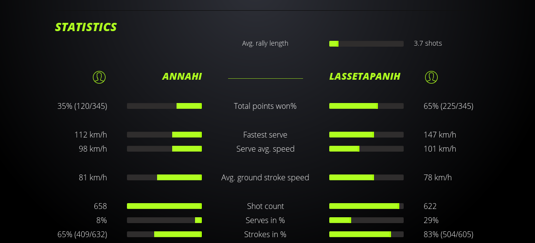Image resolution: width=535 pixels, height=243 pixels.
Task: Click the Total points won% label
Action: coord(265,106)
